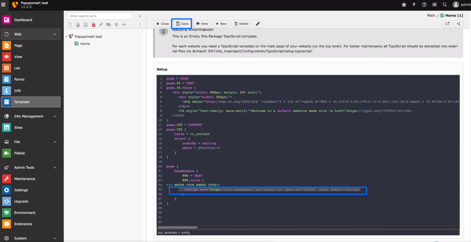
Task: Open the Settings module
Action: tap(31, 190)
